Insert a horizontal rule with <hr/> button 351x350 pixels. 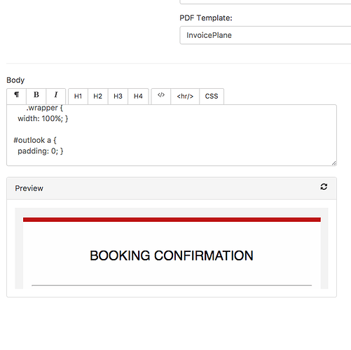(x=185, y=96)
